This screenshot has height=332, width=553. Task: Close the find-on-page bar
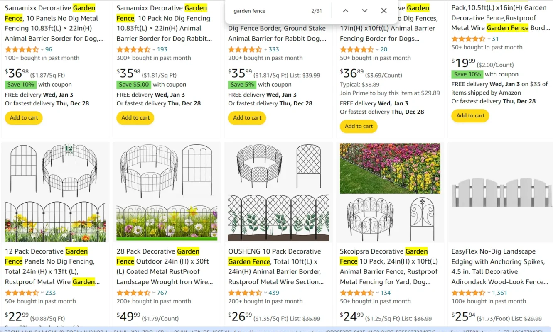pyautogui.click(x=383, y=11)
